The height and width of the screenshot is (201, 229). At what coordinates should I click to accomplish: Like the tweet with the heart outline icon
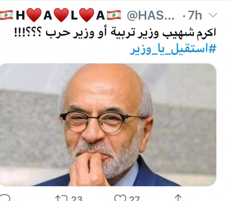[120, 198]
